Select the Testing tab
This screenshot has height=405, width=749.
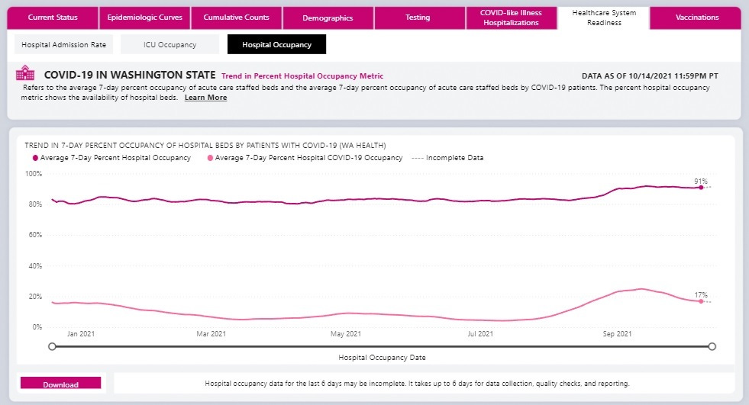point(418,18)
